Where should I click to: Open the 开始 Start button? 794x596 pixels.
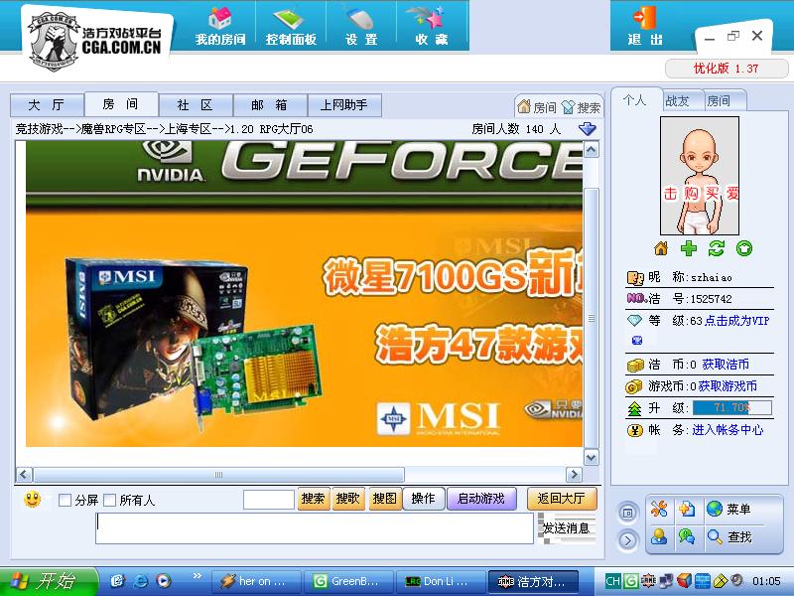tap(48, 581)
